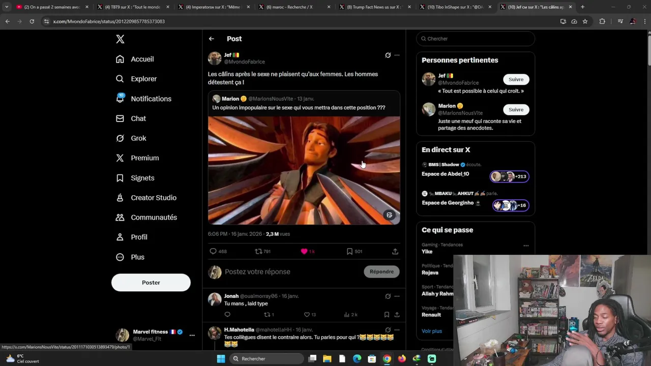This screenshot has width=651, height=366.
Task: Repost Jonah's comment
Action: pos(269,315)
